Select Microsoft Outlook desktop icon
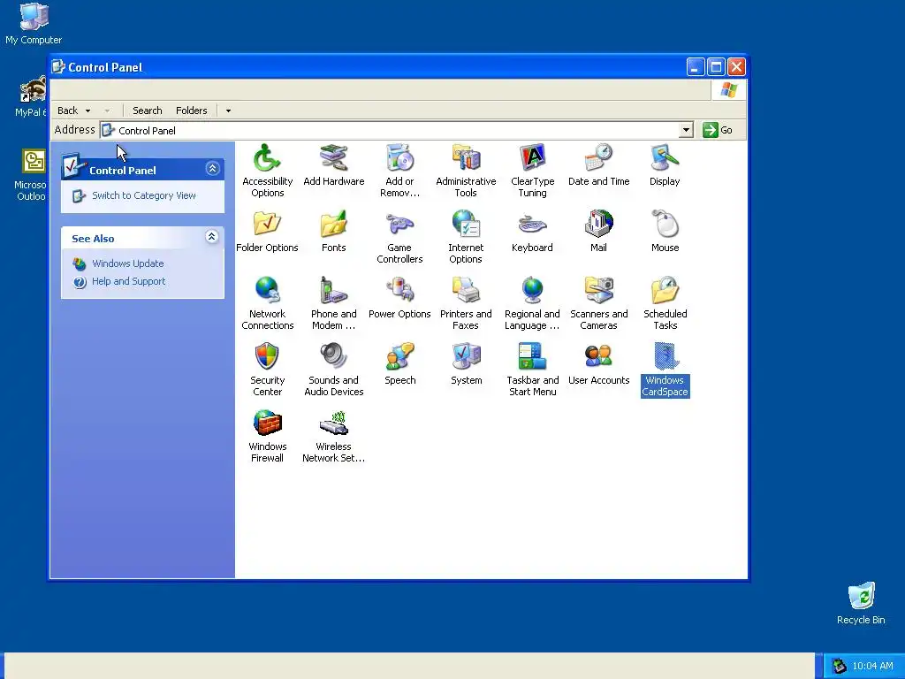 [x=32, y=175]
